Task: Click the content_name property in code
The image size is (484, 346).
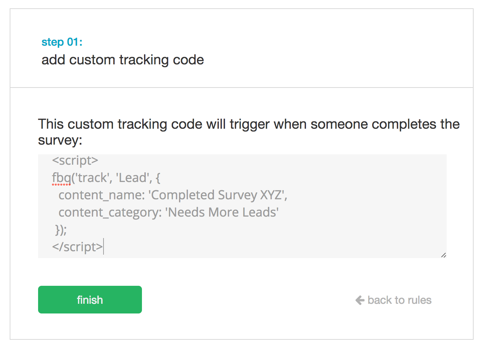Action: tap(101, 195)
